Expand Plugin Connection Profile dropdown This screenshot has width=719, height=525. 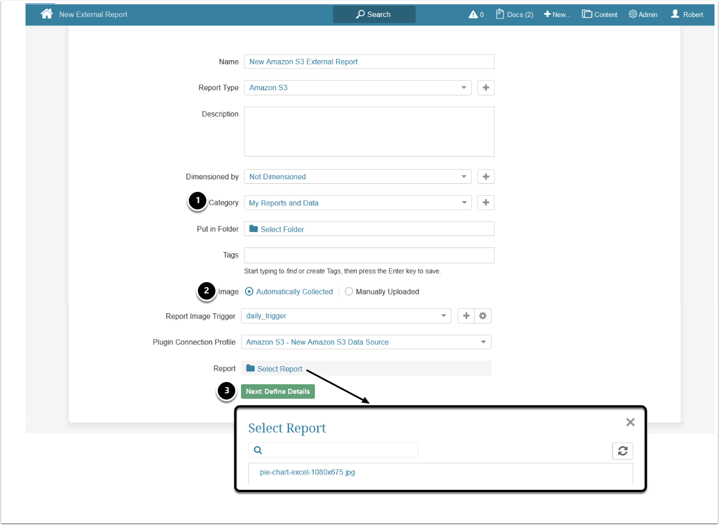tap(366, 342)
